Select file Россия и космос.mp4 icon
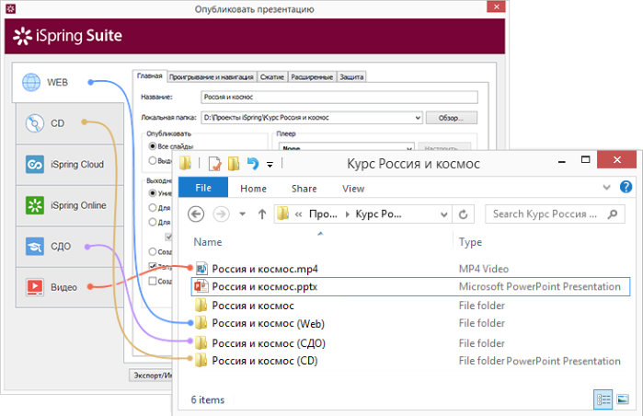Viewport: 643px width, 416px height. [201, 269]
